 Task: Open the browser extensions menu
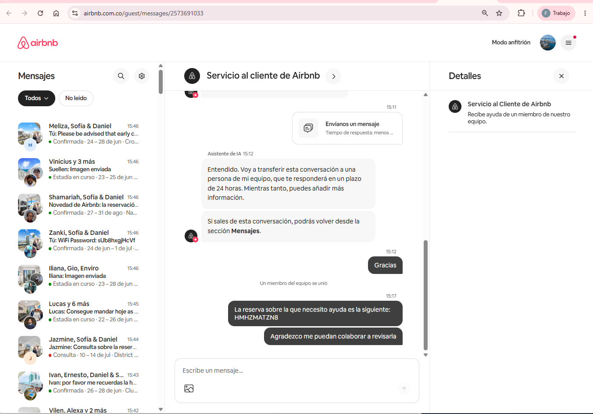[x=522, y=13]
